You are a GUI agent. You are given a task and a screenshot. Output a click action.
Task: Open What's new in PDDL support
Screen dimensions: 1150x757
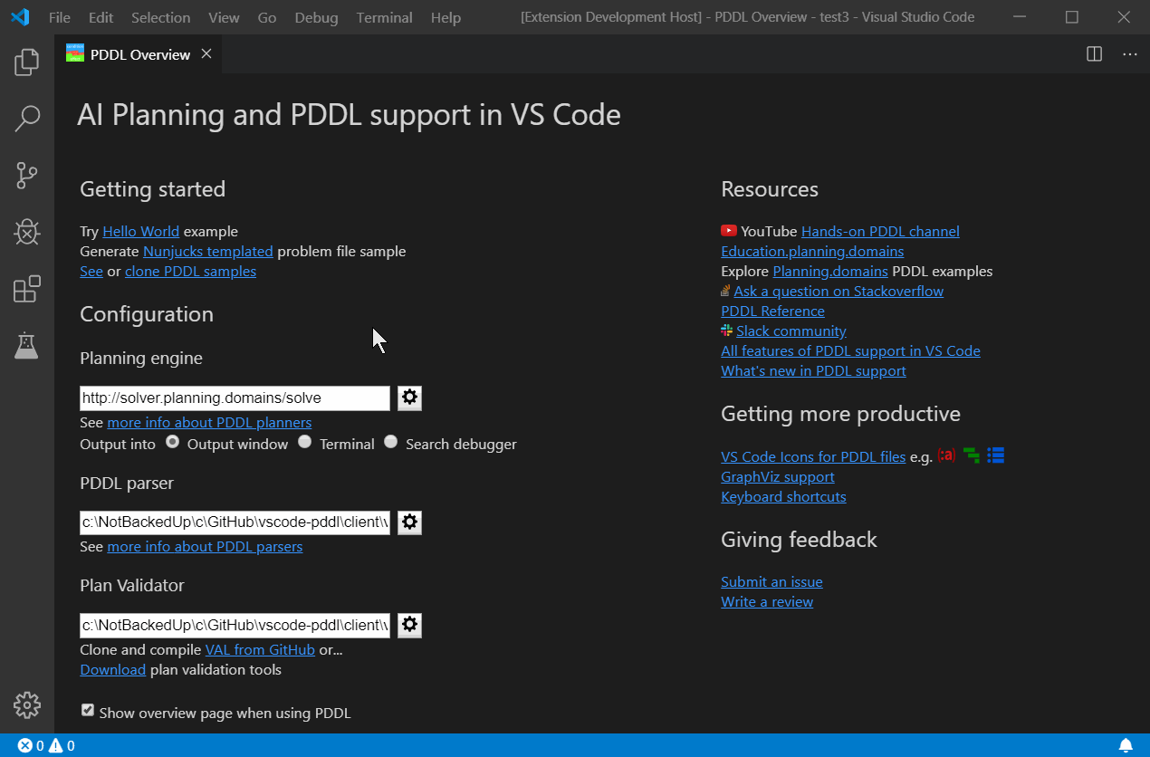pos(813,370)
